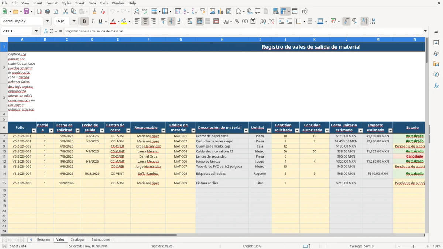
Task: Switch to the Instrucciones sheet tab
Action: 101,239
